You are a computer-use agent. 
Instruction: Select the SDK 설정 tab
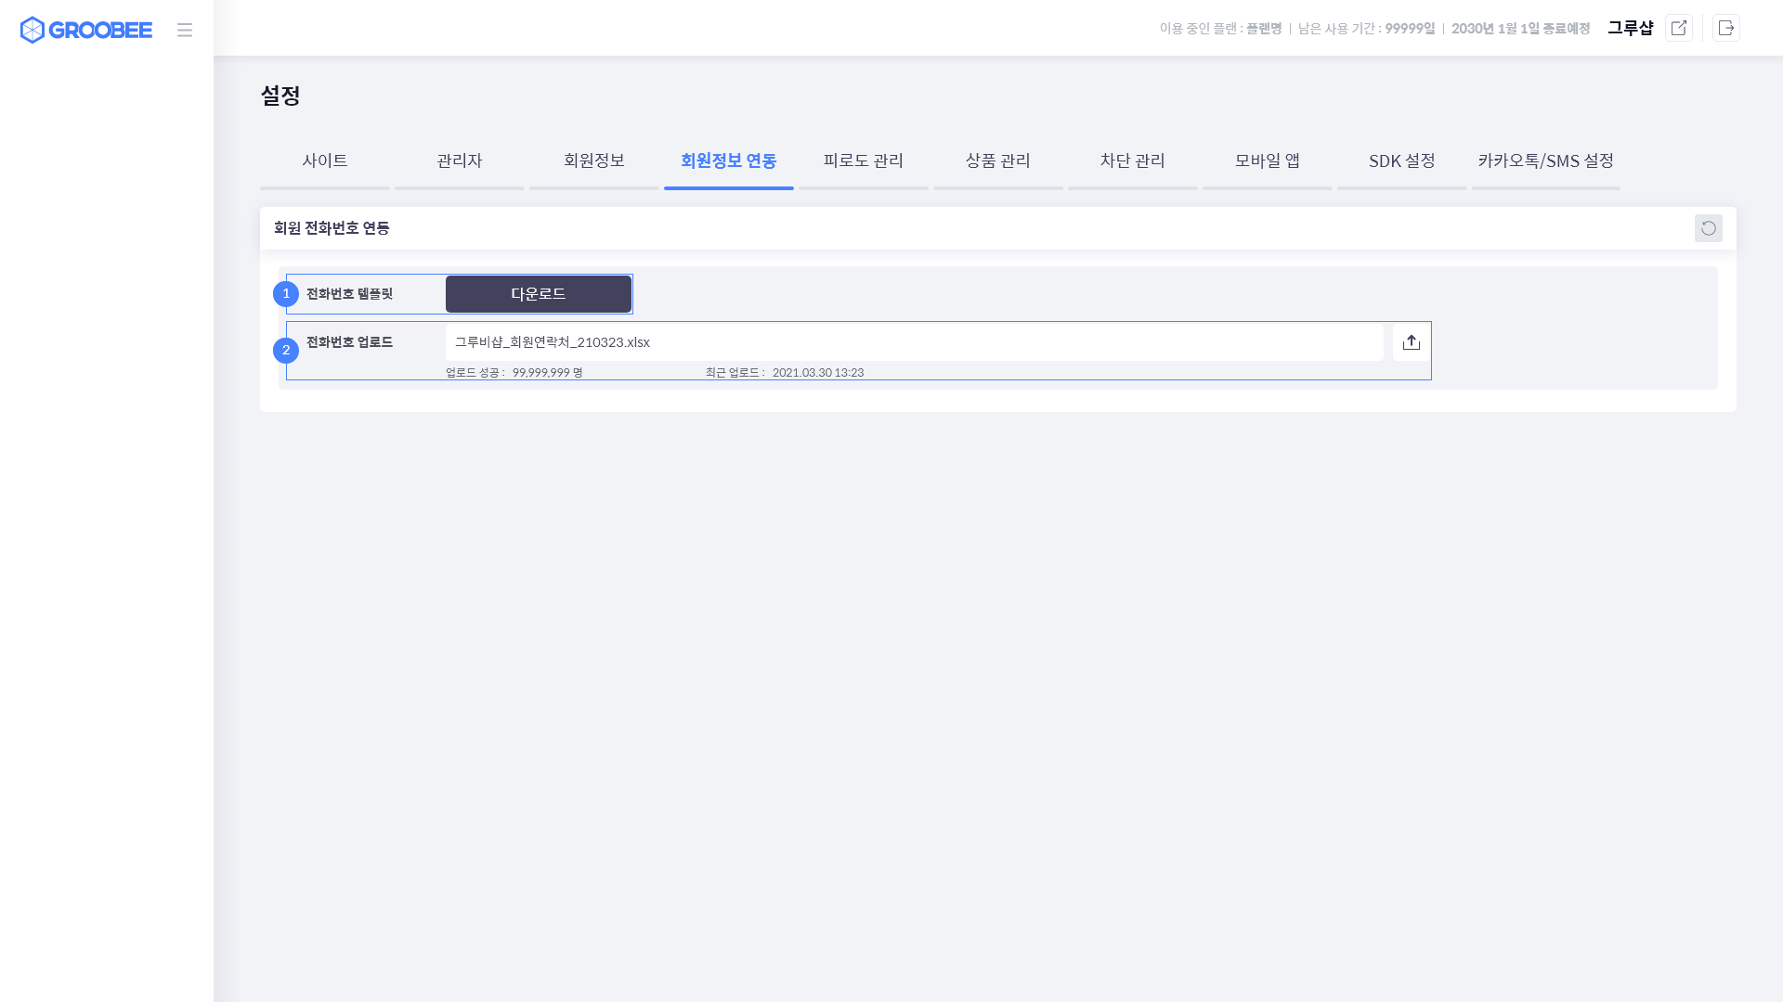point(1402,161)
